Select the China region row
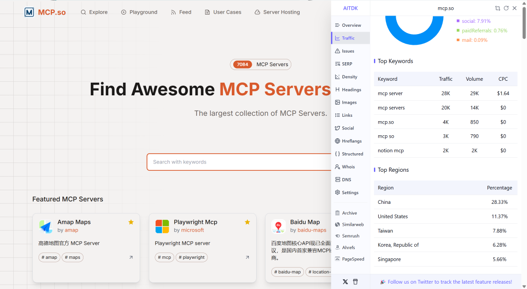527x289 pixels. point(446,202)
